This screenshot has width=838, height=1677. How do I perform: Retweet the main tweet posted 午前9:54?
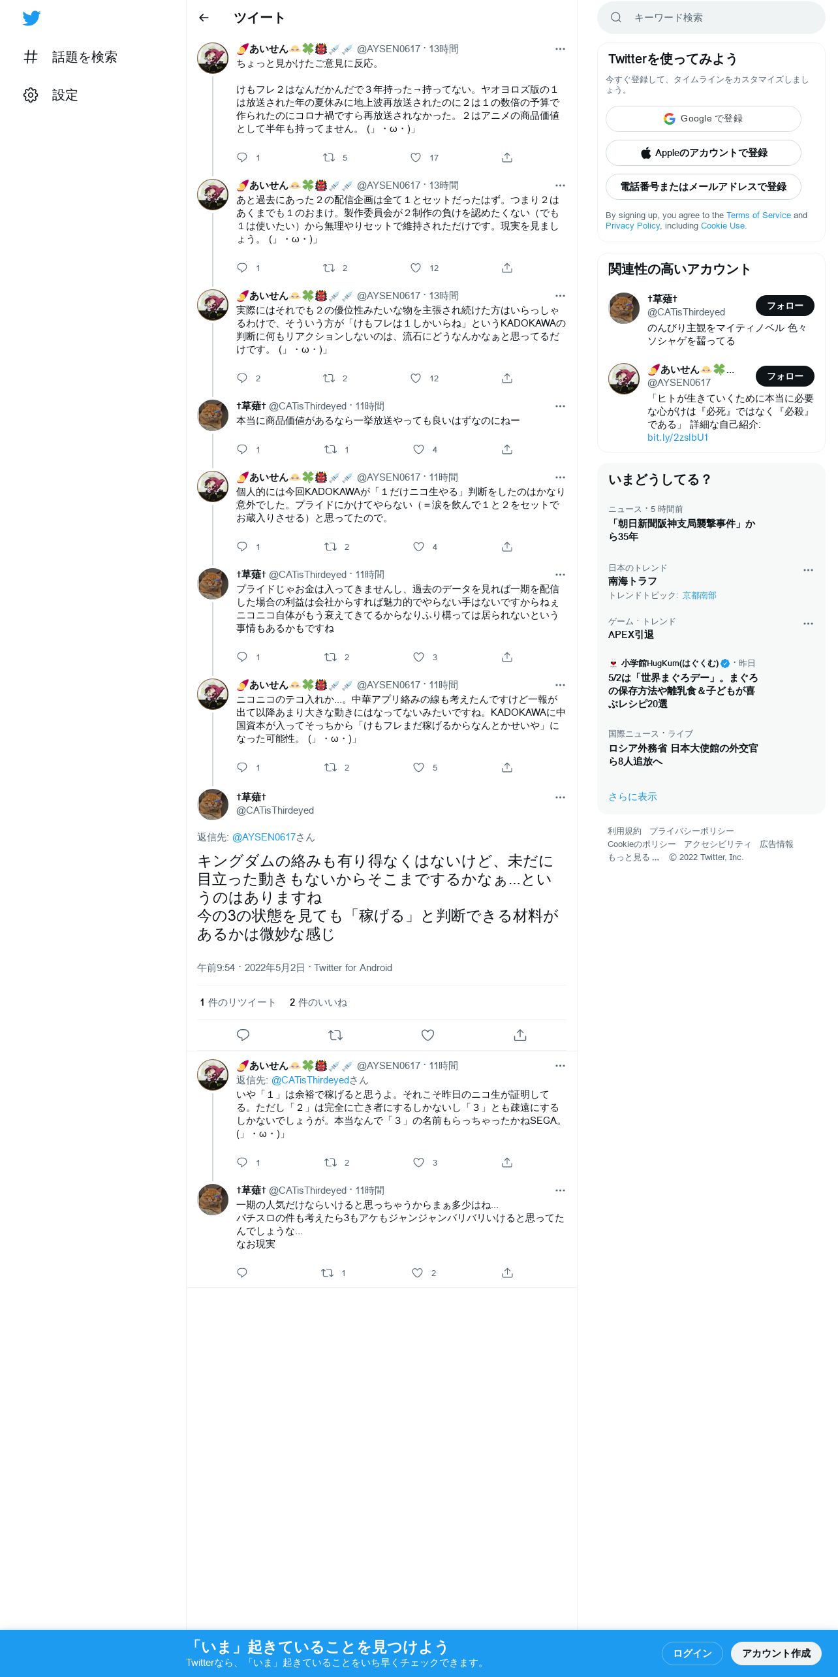[335, 1035]
